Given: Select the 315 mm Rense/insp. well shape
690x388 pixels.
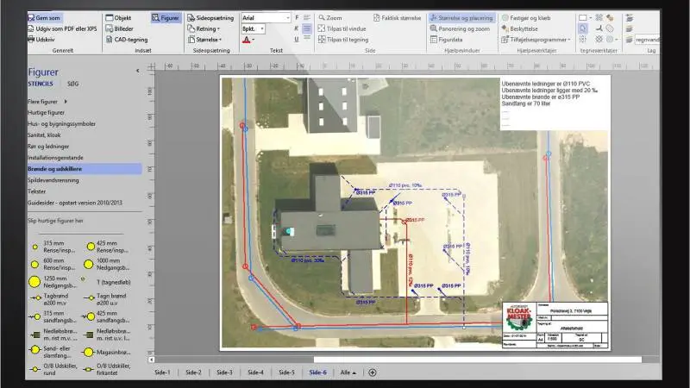Looking at the screenshot, I should pyautogui.click(x=53, y=247).
